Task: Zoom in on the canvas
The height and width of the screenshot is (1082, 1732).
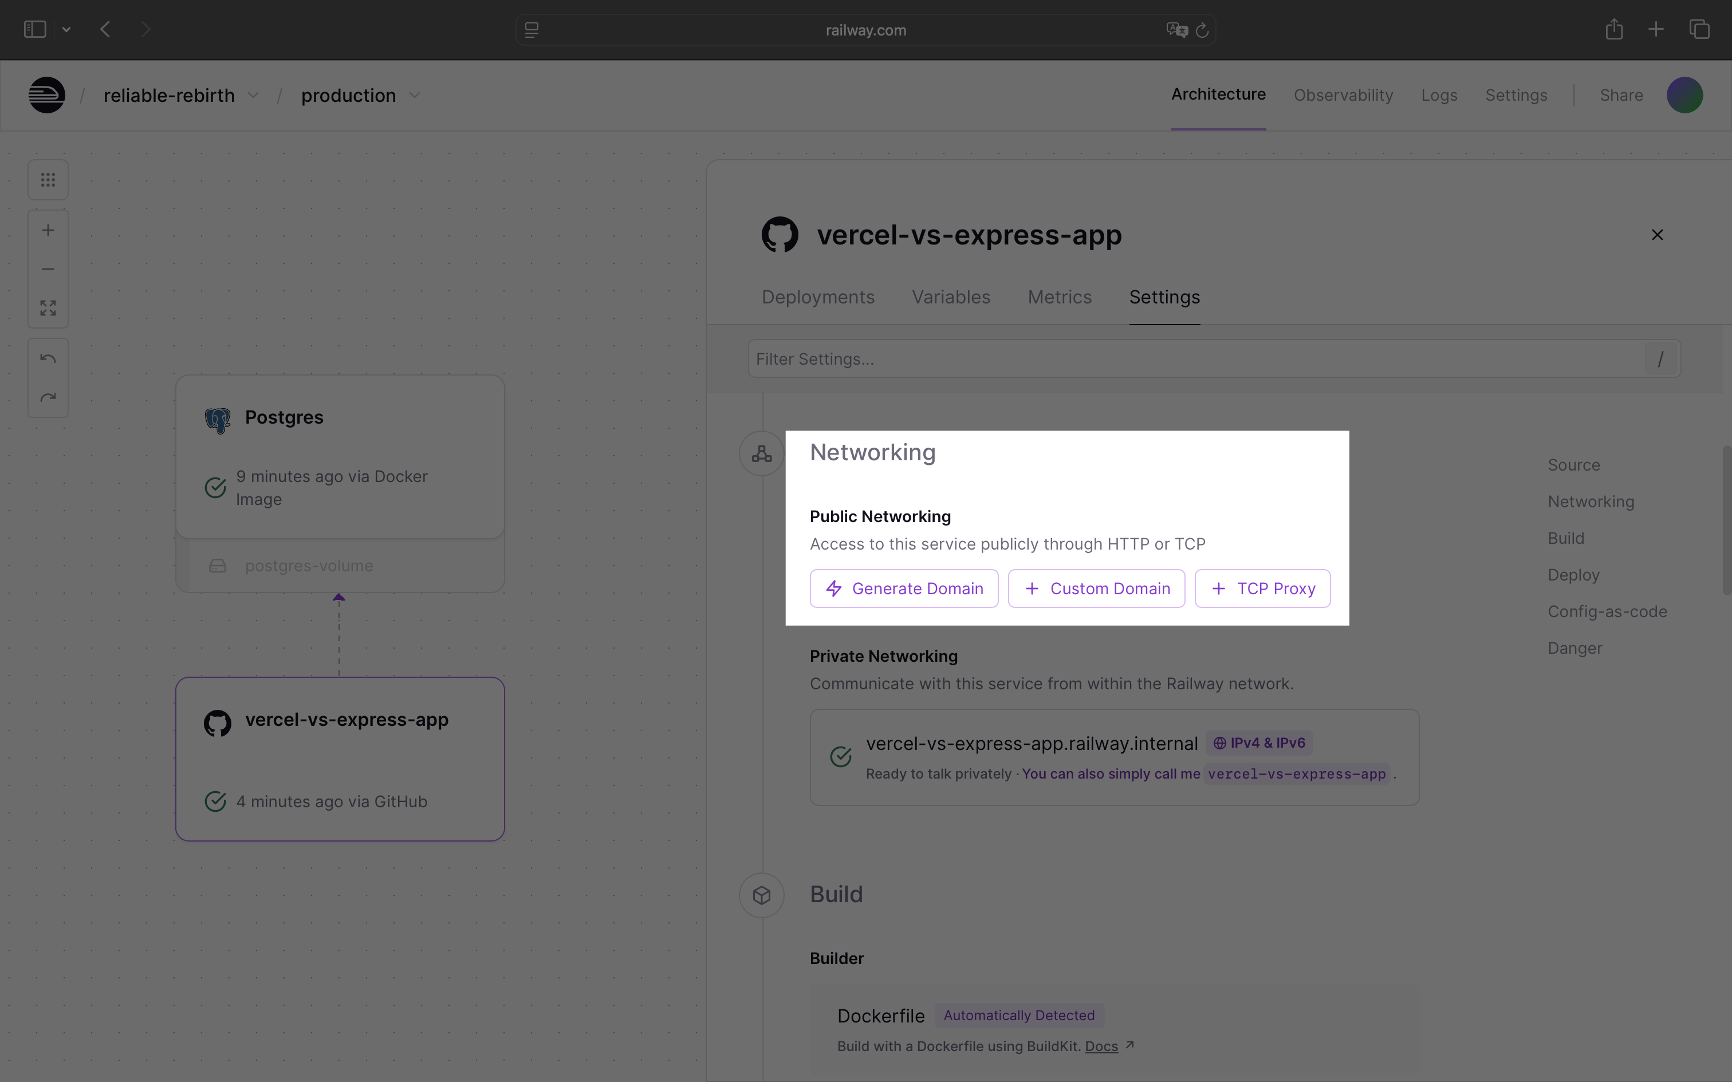Action: click(48, 230)
